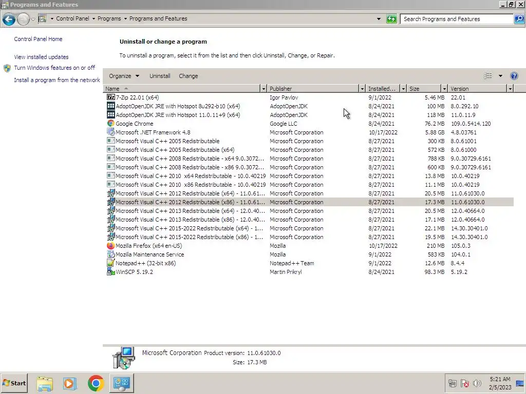Click the WinSCP 5.19.2 icon
The height and width of the screenshot is (394, 526).
[111, 271]
